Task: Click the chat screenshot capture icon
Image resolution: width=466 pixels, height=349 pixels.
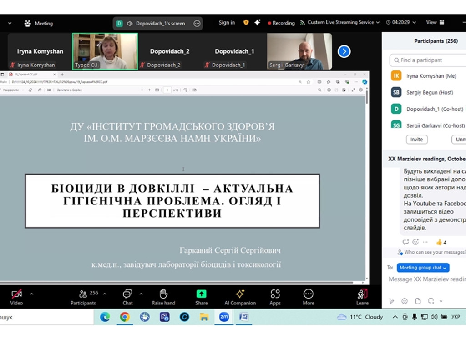Action: [x=431, y=301]
